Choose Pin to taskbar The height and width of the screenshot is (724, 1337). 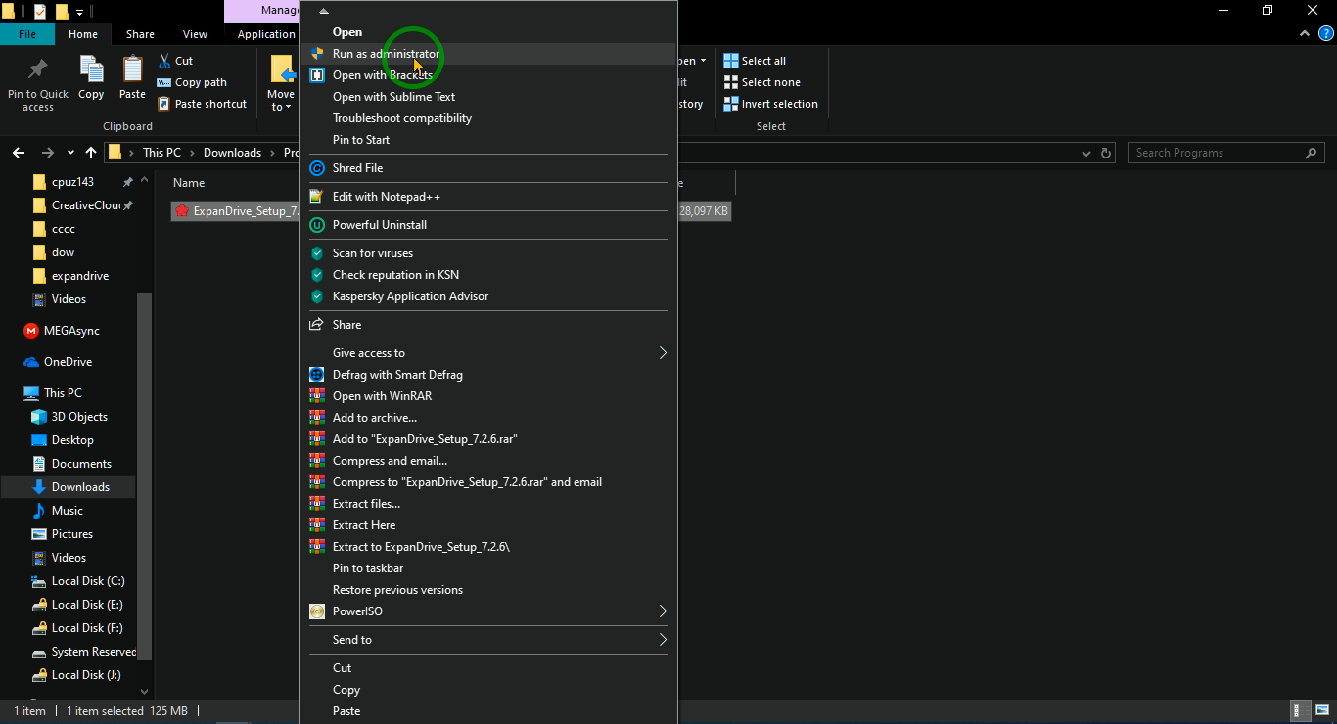pyautogui.click(x=487, y=568)
